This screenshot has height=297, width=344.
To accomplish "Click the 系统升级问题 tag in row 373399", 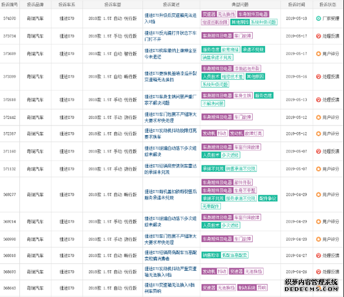I will tap(215, 84).
